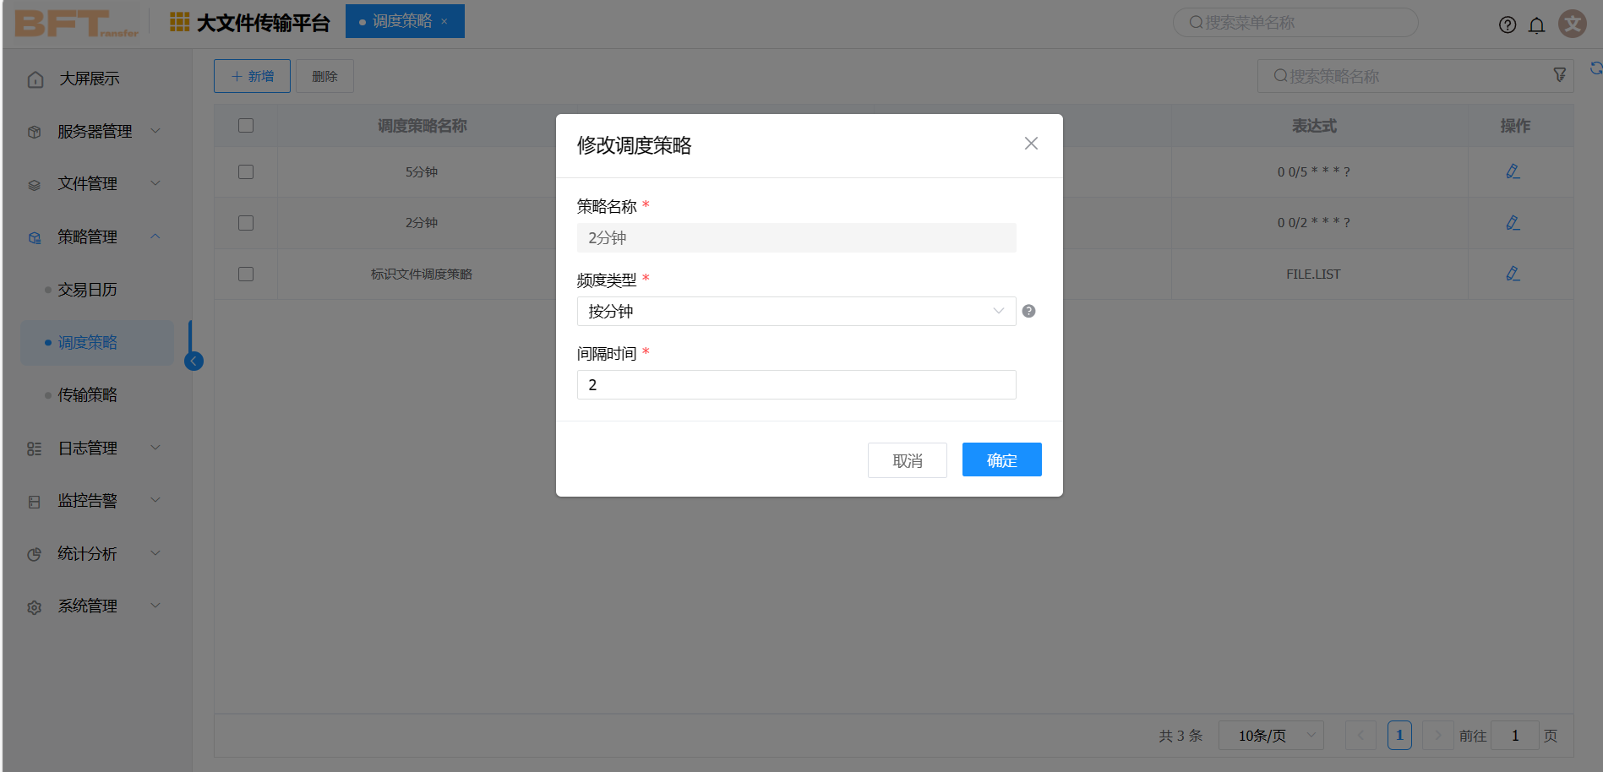The width and height of the screenshot is (1603, 772).
Task: Click the help icon beside 频度类型 dropdown
Action: pos(1028,311)
